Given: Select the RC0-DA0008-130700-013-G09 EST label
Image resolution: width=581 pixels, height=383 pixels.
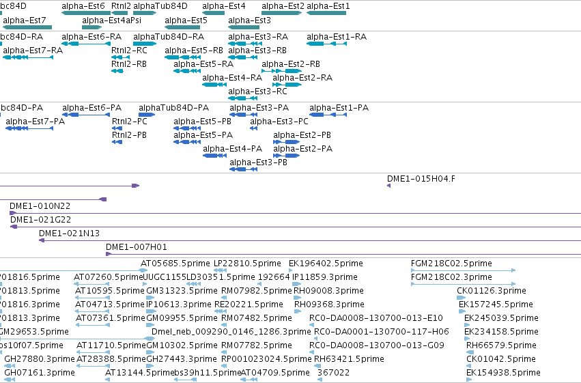Looking at the screenshot, I should pyautogui.click(x=377, y=345).
